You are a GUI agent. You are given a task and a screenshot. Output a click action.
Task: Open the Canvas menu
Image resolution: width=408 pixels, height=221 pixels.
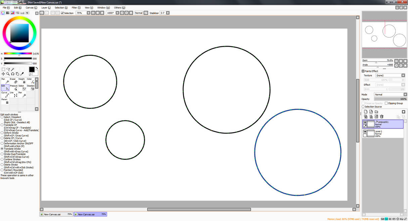pos(32,8)
